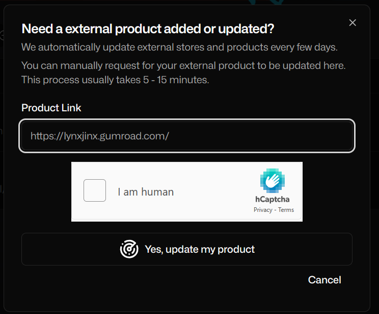Open the hCaptcha Terms link
The image size is (379, 314).
(286, 210)
